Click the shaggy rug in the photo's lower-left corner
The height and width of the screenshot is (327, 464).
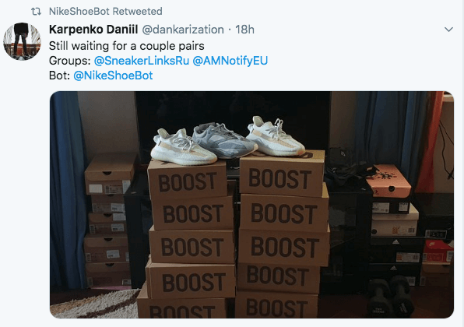click(x=94, y=304)
